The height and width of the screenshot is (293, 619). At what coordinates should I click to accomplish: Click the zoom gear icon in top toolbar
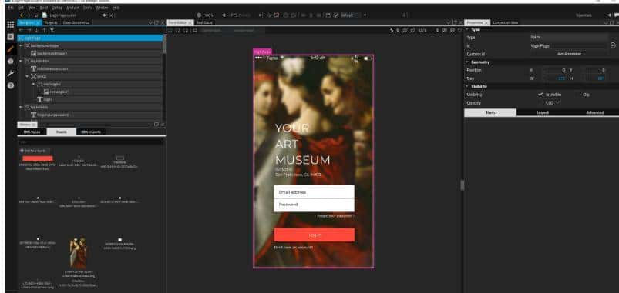[199, 15]
